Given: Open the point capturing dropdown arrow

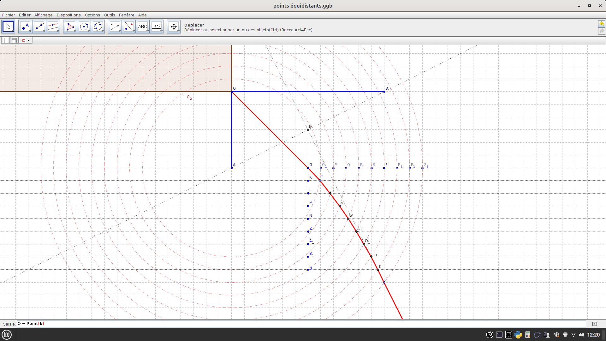Looking at the screenshot, I should point(28,40).
